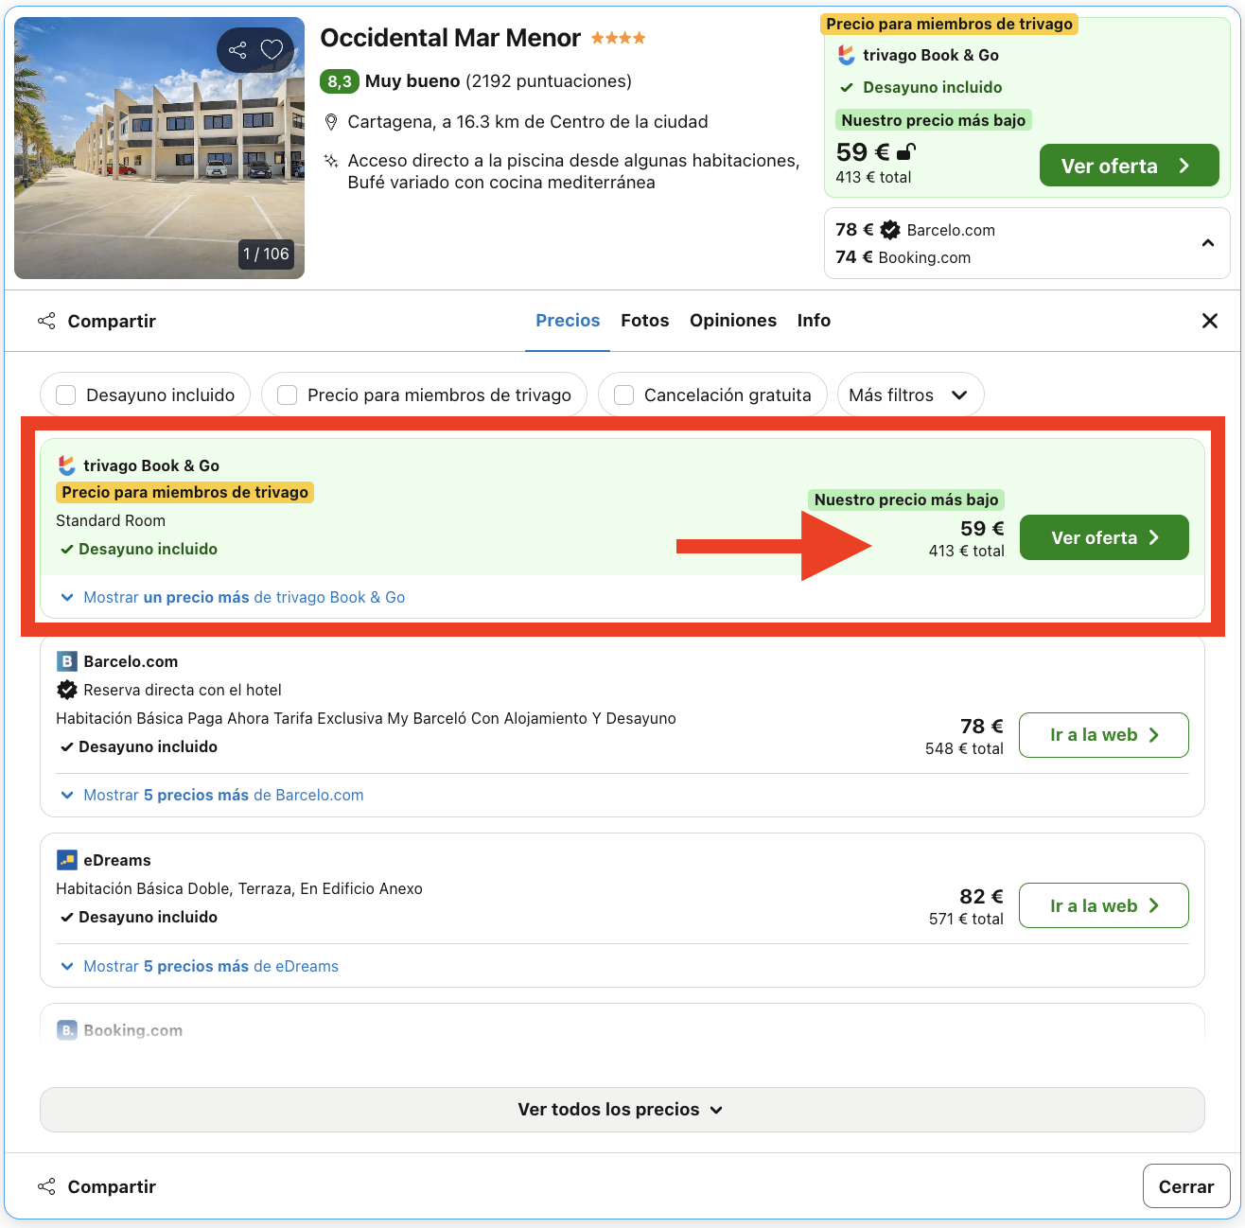Add hotel to favorites with heart icon
Image resolution: width=1245 pixels, height=1228 pixels.
point(272,49)
